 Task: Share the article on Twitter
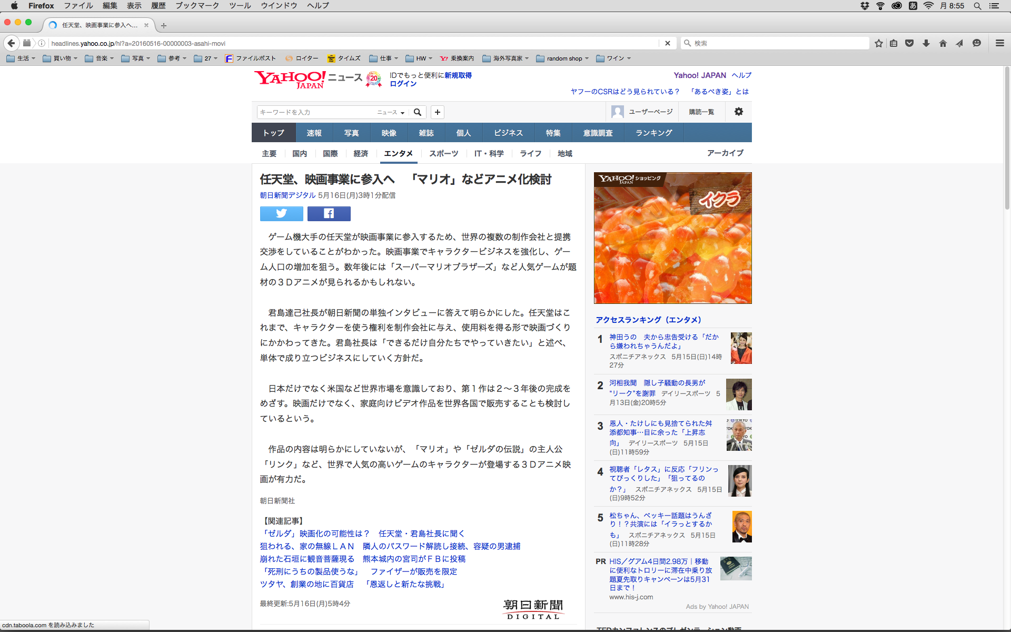[281, 213]
